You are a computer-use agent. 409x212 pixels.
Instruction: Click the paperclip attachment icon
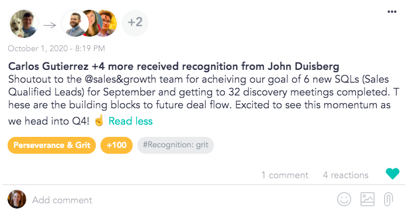click(x=388, y=199)
